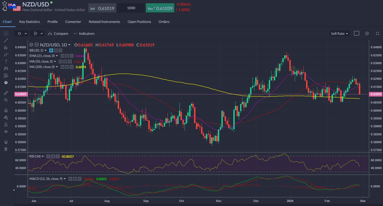Click the trash remove drawings icon
The image size is (383, 206).
[6, 149]
